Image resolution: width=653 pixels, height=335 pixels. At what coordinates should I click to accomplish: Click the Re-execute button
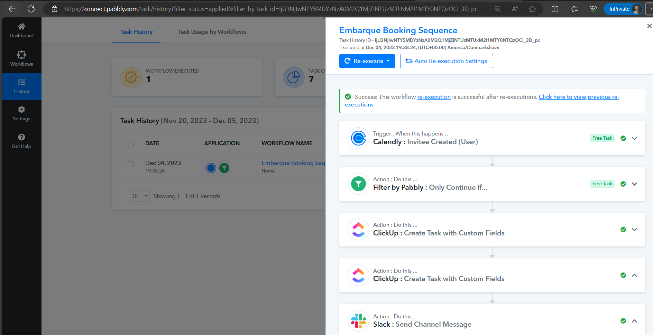point(367,61)
